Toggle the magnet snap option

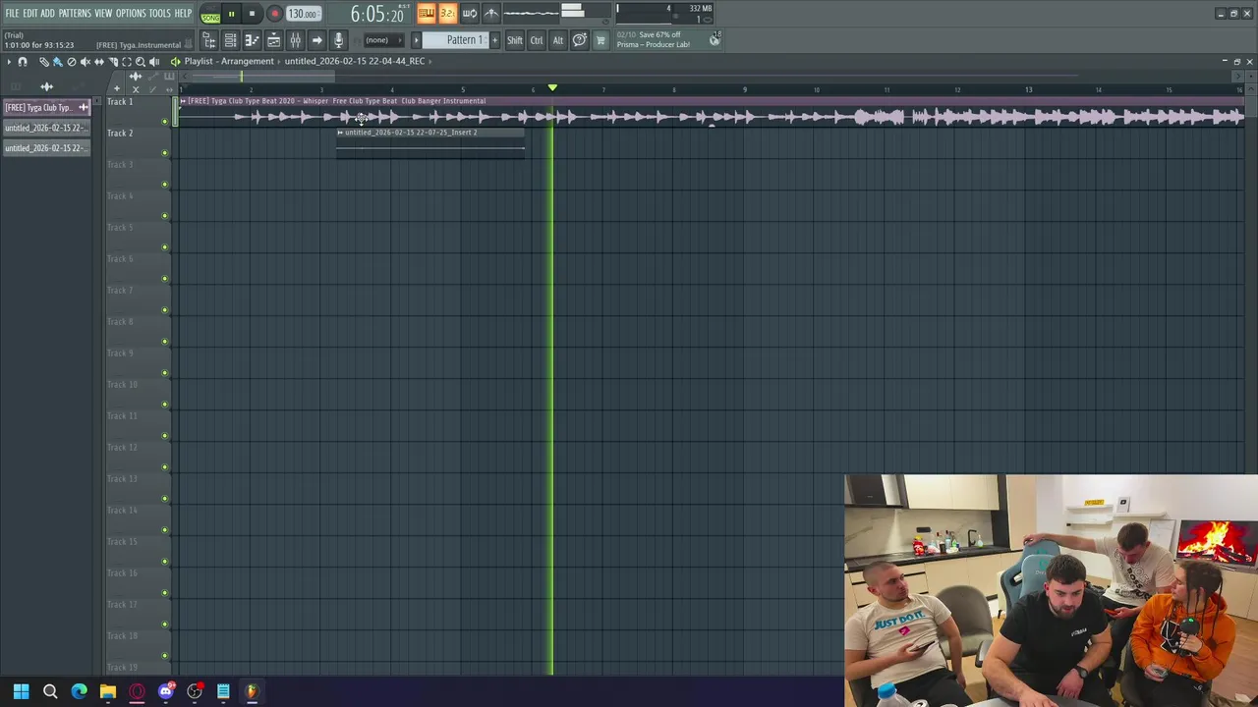point(23,62)
